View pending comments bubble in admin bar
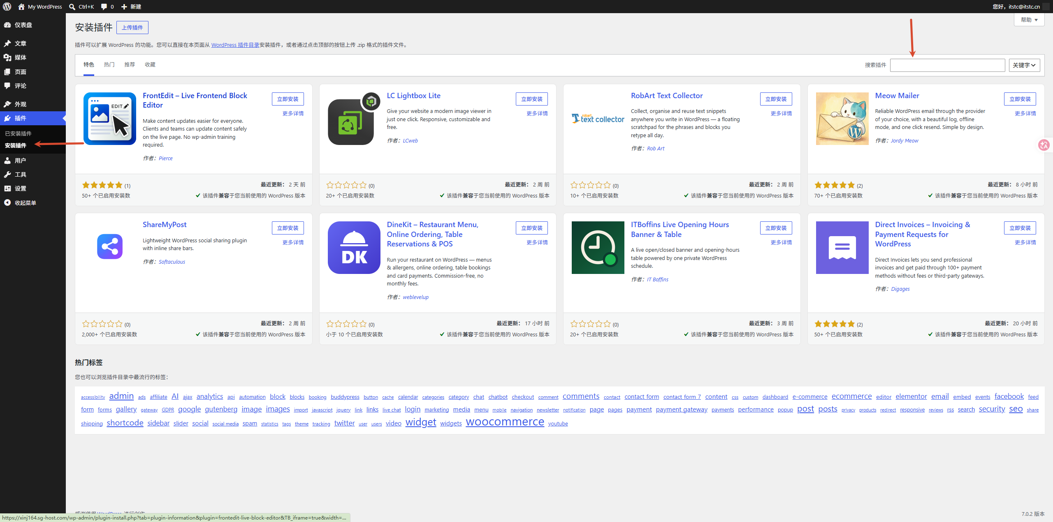This screenshot has height=522, width=1053. click(107, 7)
